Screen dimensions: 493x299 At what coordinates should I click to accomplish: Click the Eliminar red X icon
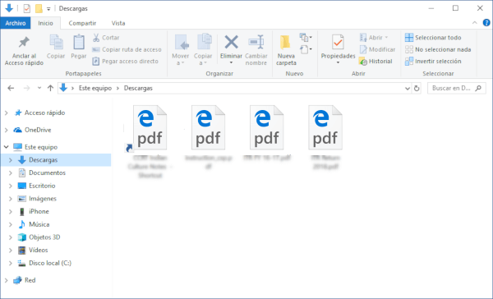click(x=231, y=42)
